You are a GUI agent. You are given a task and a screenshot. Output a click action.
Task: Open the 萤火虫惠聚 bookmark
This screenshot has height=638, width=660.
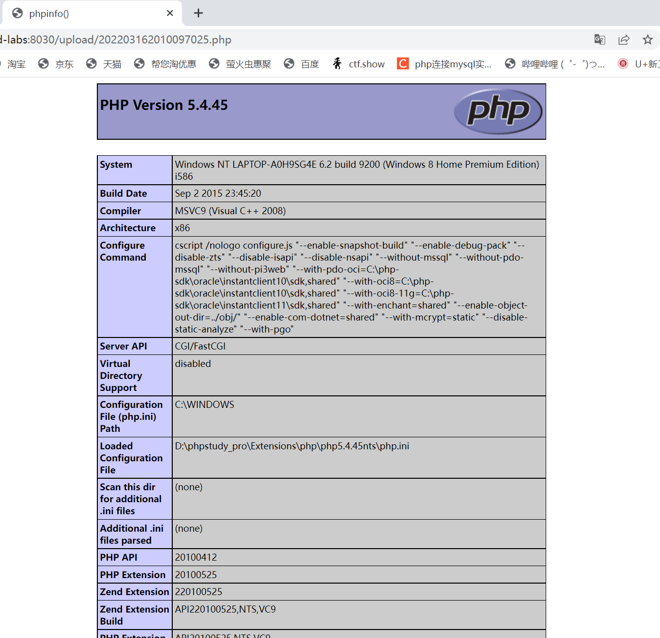[x=240, y=64]
